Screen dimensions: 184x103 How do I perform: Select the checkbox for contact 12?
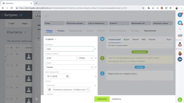[x=8, y=88]
